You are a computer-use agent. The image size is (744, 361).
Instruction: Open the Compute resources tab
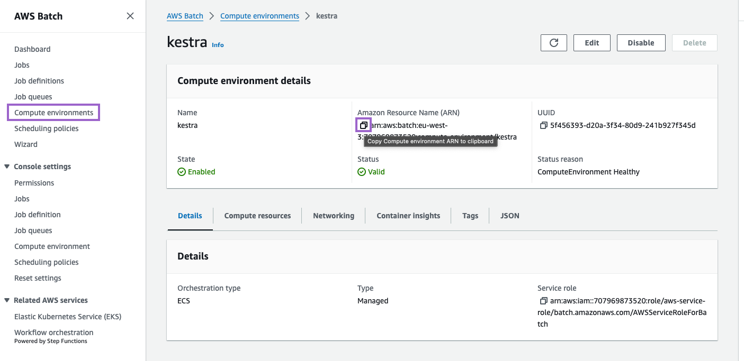tap(257, 216)
